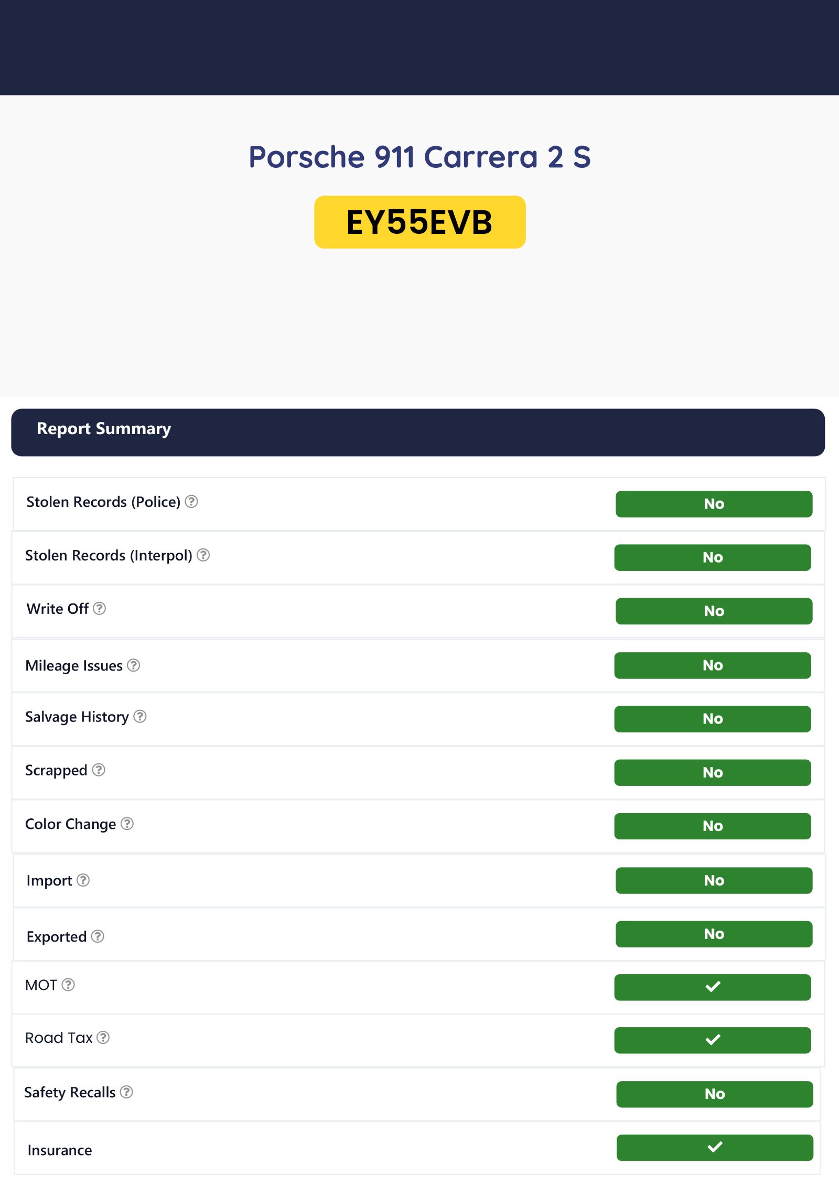The height and width of the screenshot is (1187, 839).
Task: Click the MOT green checkmark status
Action: tap(713, 987)
